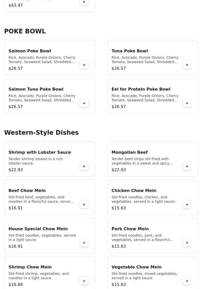Add Eel for Protein Poke Bowl
Screen dimensions: 202x289
(187, 103)
